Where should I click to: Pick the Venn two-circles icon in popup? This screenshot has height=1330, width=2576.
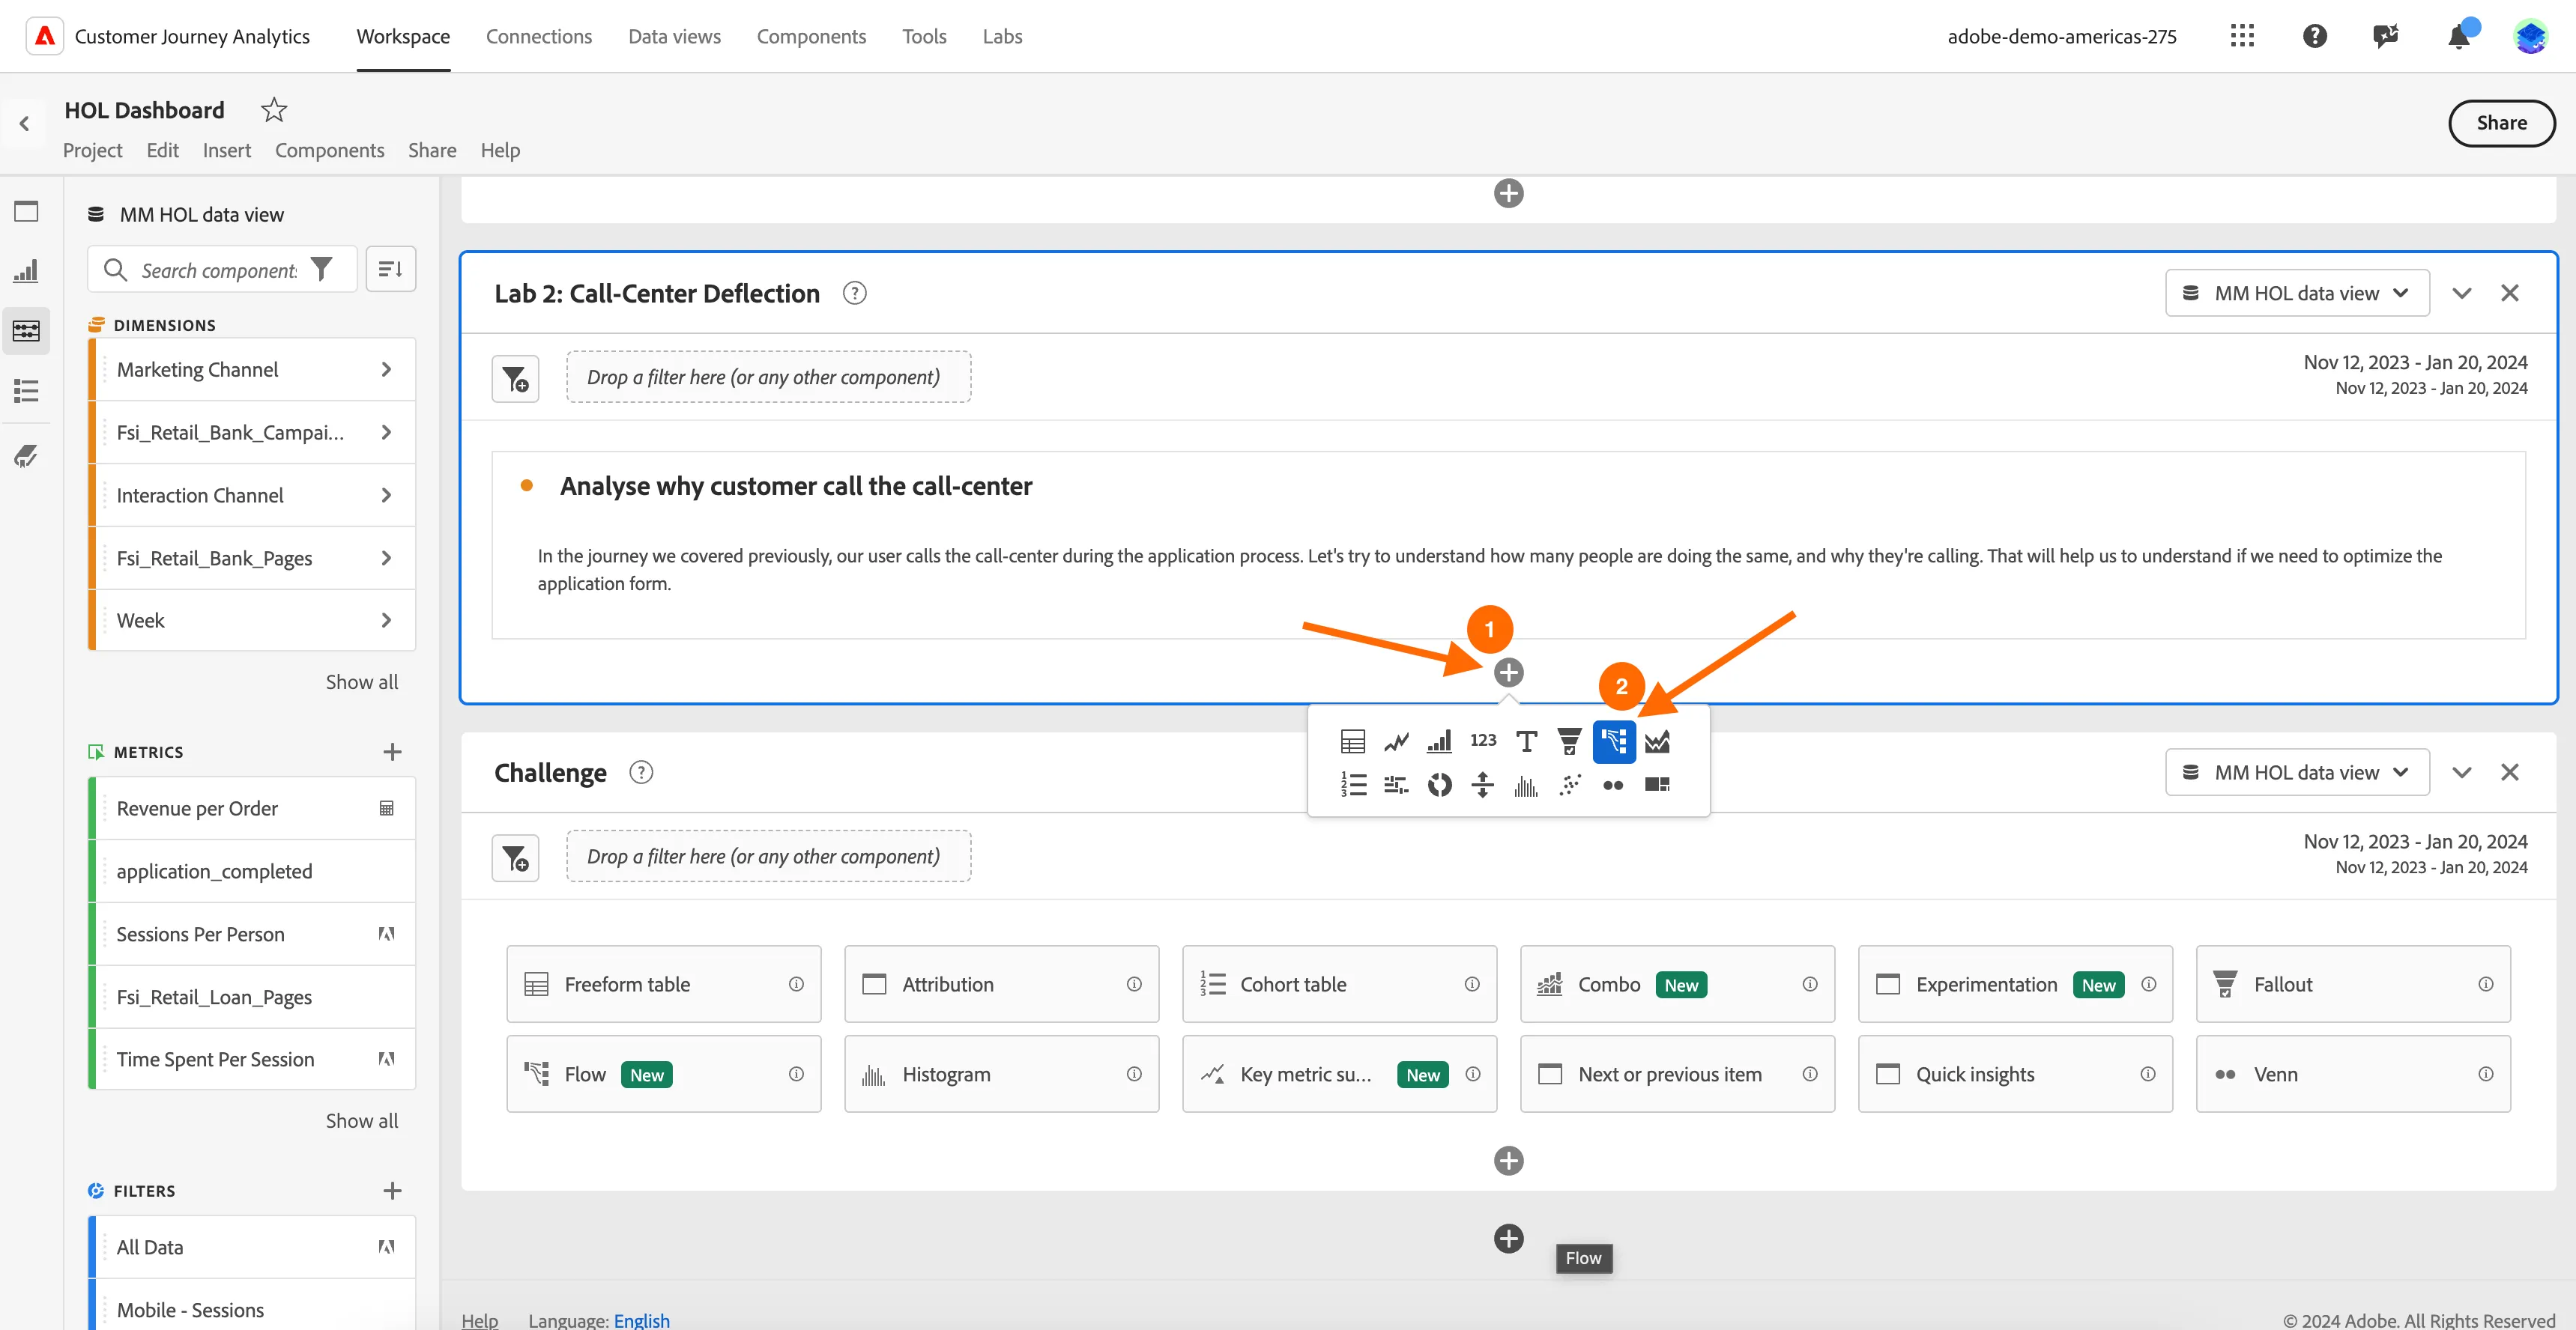pyautogui.click(x=1613, y=784)
